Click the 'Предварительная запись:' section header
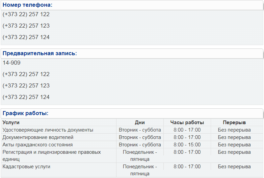This screenshot has height=178, width=264. pos(40,54)
